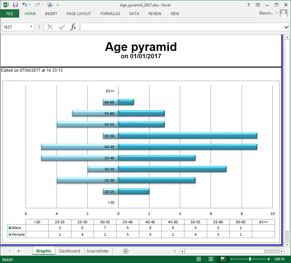Switch to Page Layout view

click(x=211, y=259)
